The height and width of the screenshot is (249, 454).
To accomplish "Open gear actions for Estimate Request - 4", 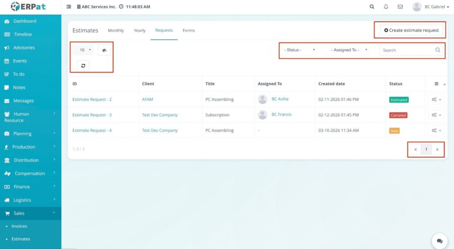I will click(436, 130).
